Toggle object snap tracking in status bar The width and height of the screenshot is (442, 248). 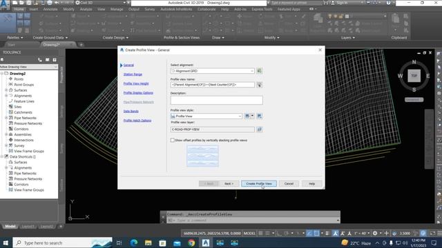[x=309, y=233]
